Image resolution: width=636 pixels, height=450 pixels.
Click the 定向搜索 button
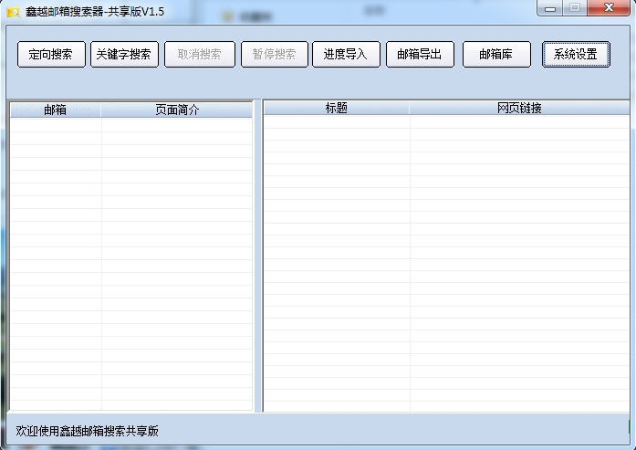(51, 54)
